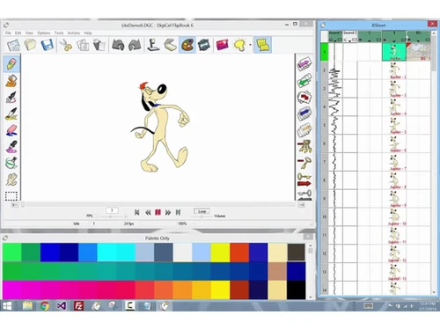Click the Paste clipboard icon
Image resolution: width=440 pixels, height=330 pixels.
coord(99,46)
